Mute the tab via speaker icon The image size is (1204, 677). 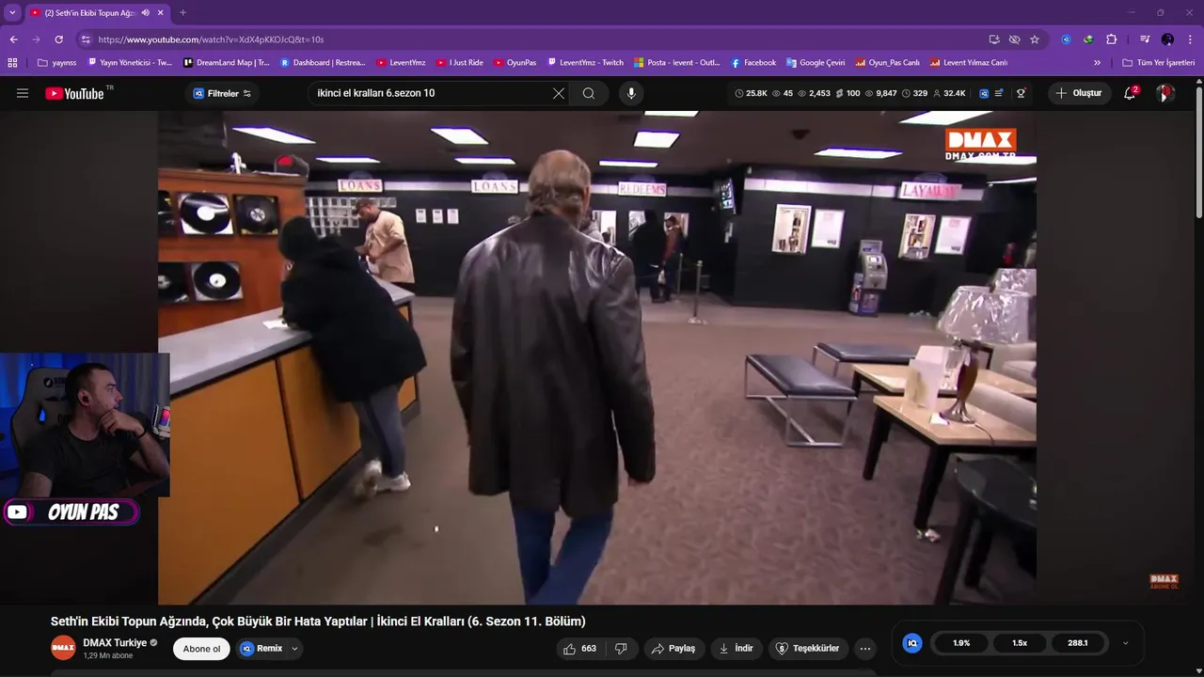145,12
